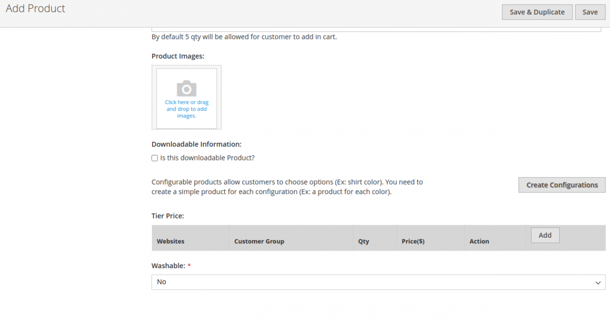Click the Save button
Image resolution: width=610 pixels, height=320 pixels.
(590, 12)
